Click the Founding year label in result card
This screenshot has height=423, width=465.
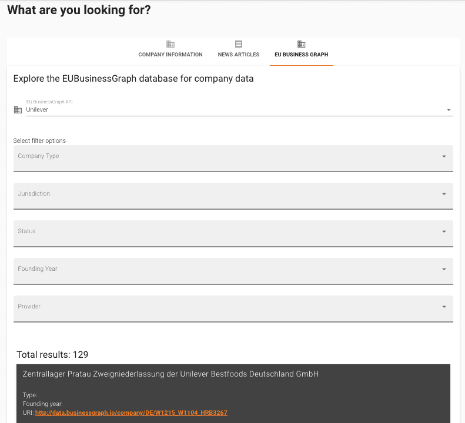(x=43, y=404)
